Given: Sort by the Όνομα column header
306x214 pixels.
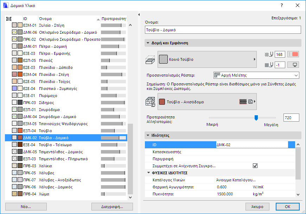Looking at the screenshot, I should click(x=69, y=19).
